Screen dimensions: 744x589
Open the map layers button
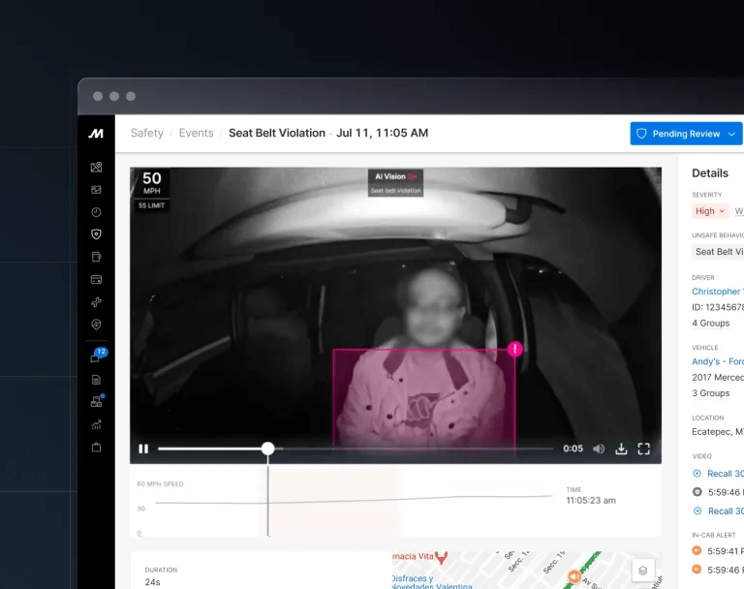point(641,571)
